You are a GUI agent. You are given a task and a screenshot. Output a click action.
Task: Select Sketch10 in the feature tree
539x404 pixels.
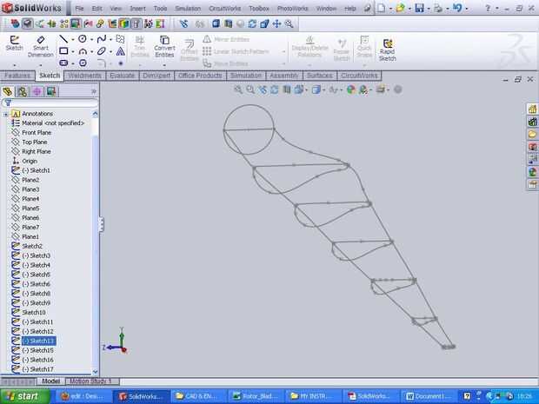tap(34, 313)
